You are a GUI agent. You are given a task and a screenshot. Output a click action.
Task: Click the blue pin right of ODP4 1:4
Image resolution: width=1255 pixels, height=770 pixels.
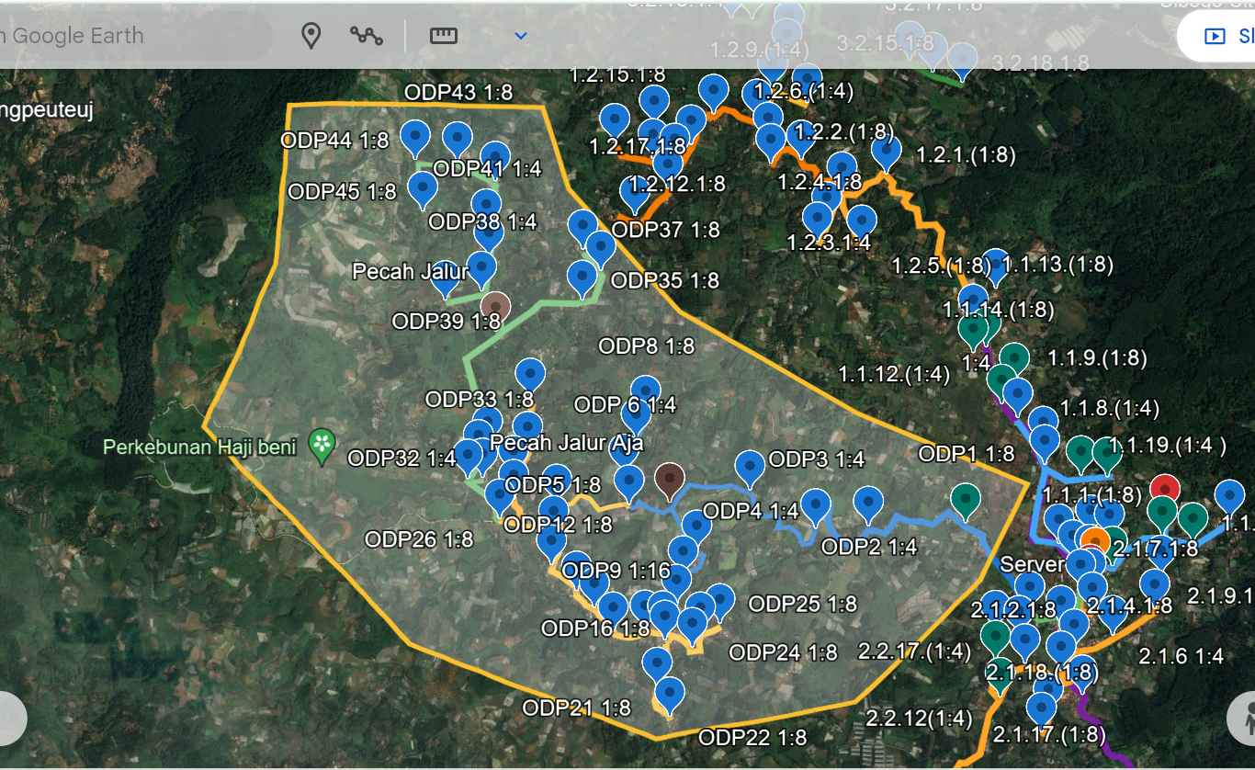coord(815,506)
